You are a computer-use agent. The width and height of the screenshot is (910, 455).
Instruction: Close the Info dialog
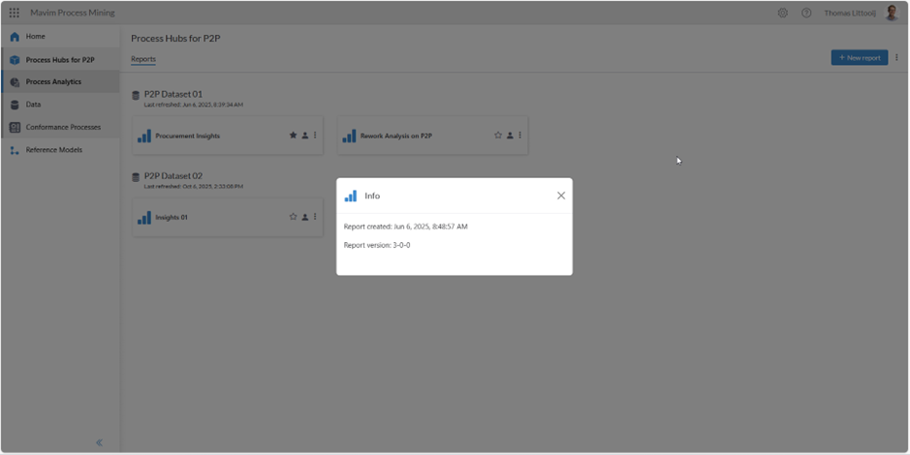tap(561, 196)
